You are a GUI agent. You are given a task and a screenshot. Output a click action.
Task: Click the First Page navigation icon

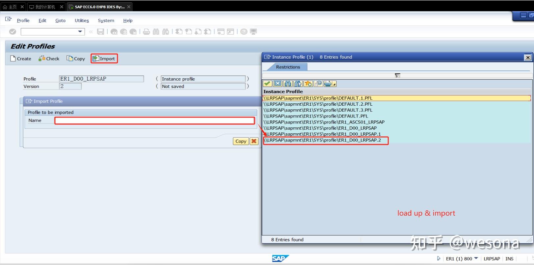179,32
